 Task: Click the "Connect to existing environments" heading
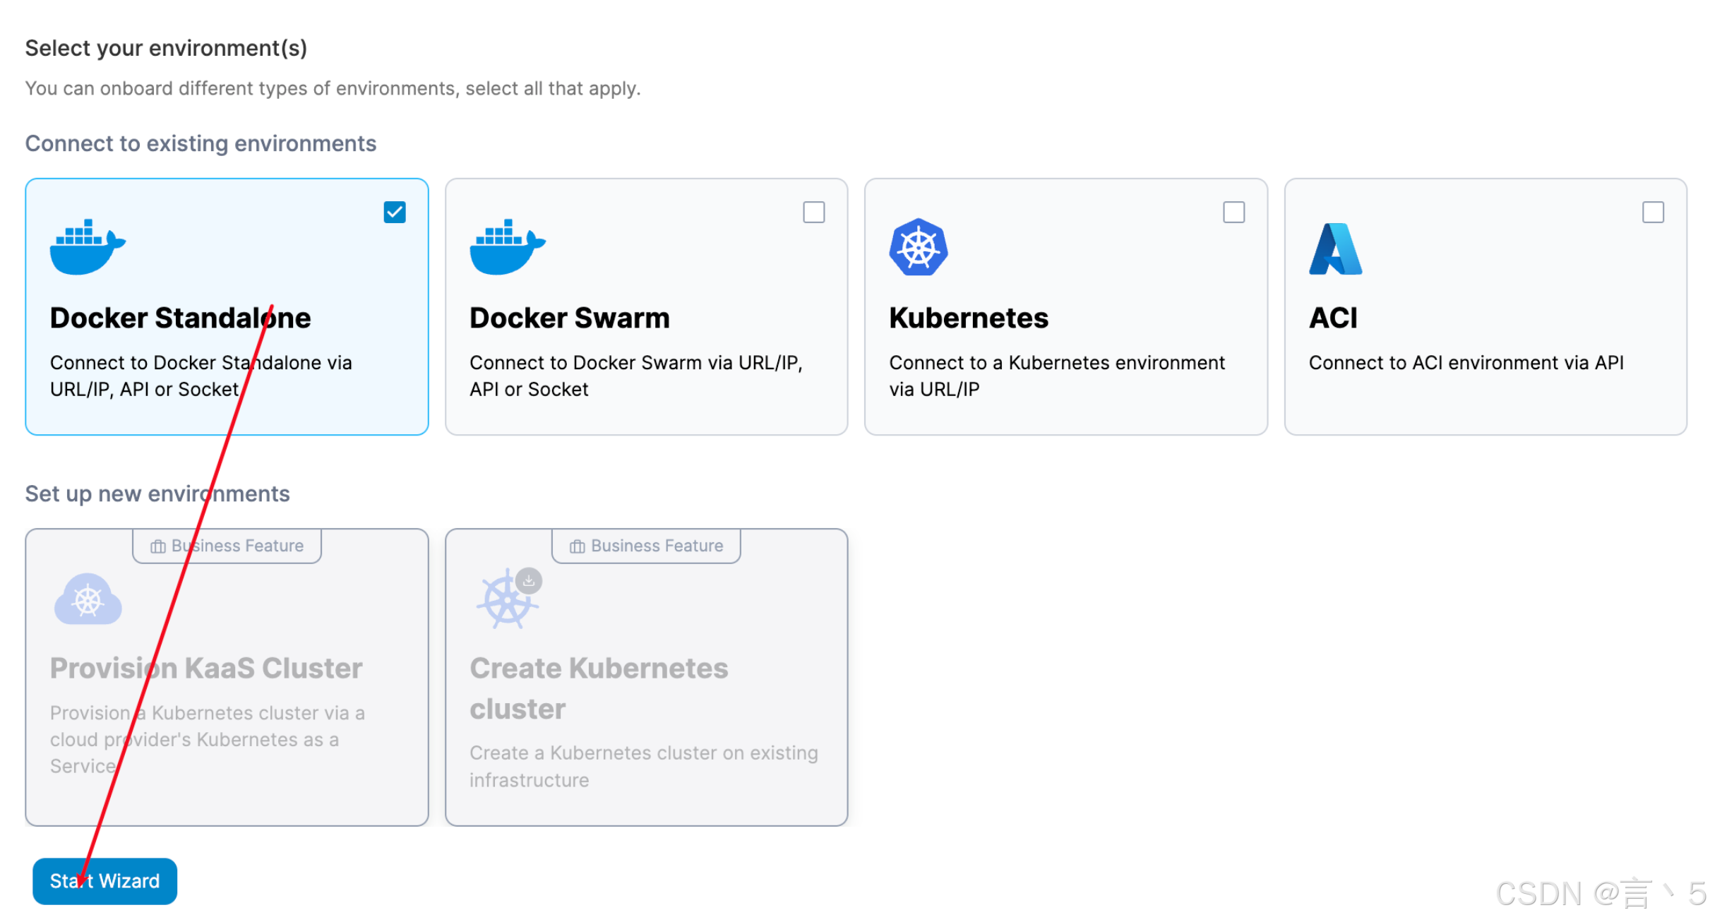tap(201, 143)
